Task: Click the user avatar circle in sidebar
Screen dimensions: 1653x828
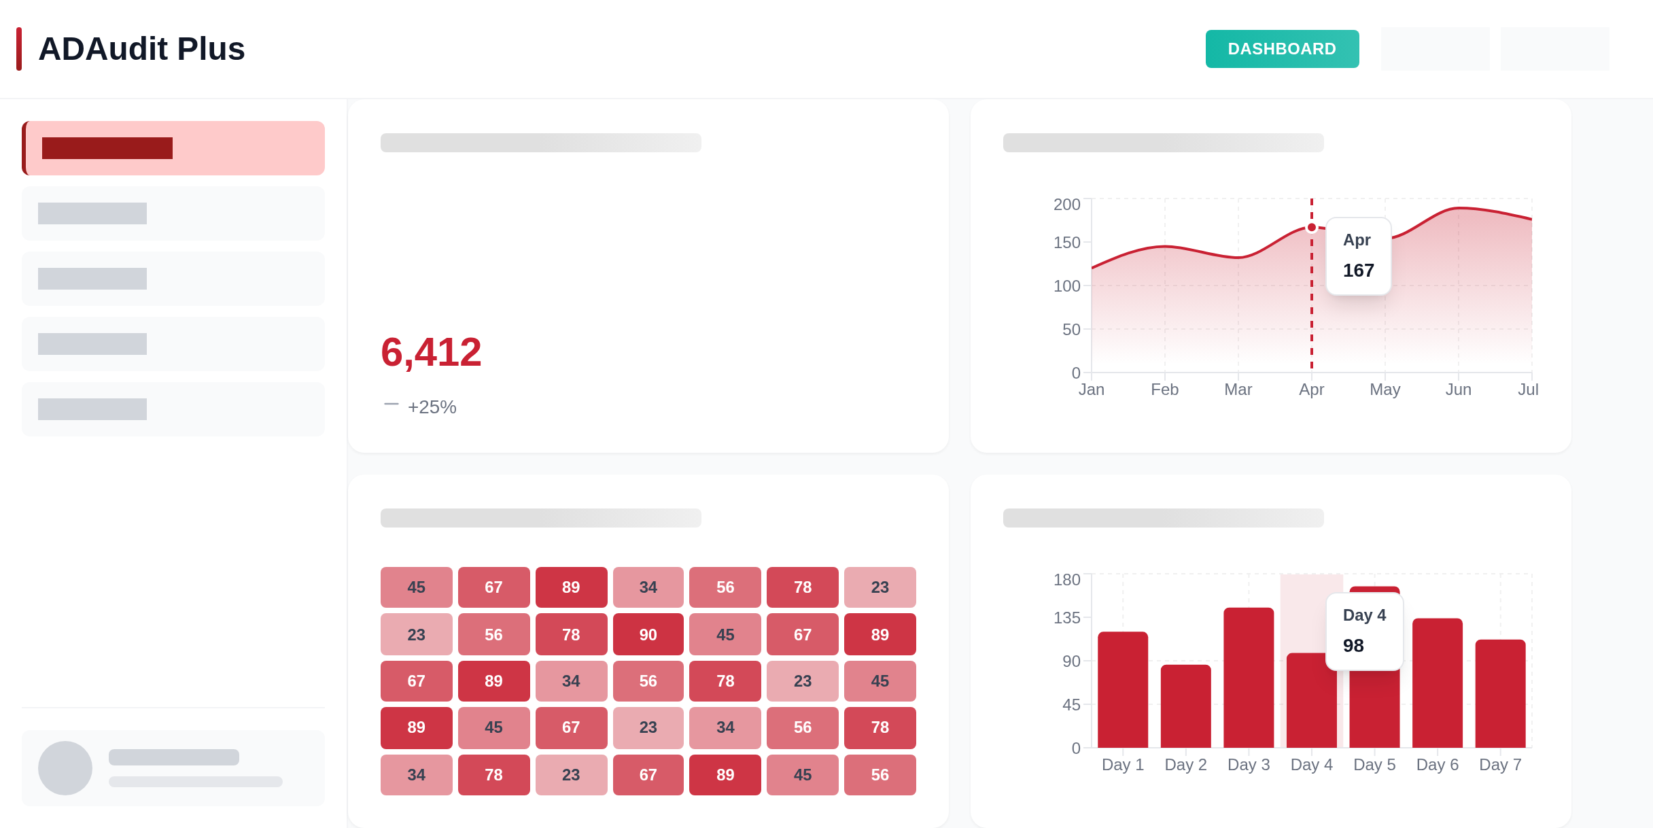Action: click(x=65, y=768)
